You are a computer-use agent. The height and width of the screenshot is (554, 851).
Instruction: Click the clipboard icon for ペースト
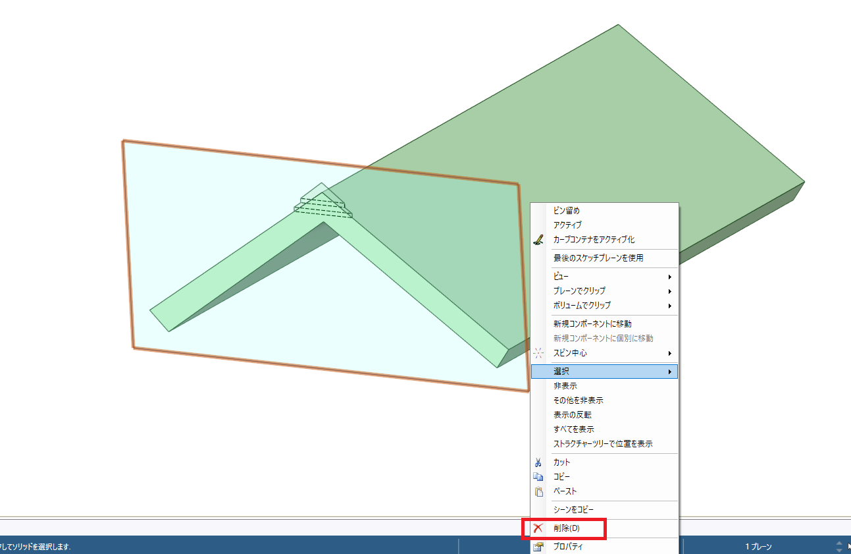(538, 491)
